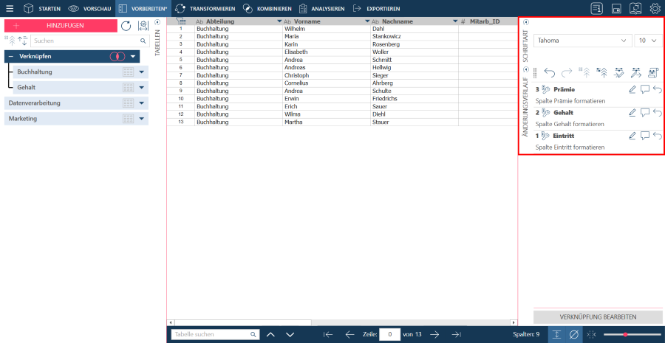Screen dimensions: 665x343
Task: Switch to the Analysieren tab
Action: (x=321, y=8)
